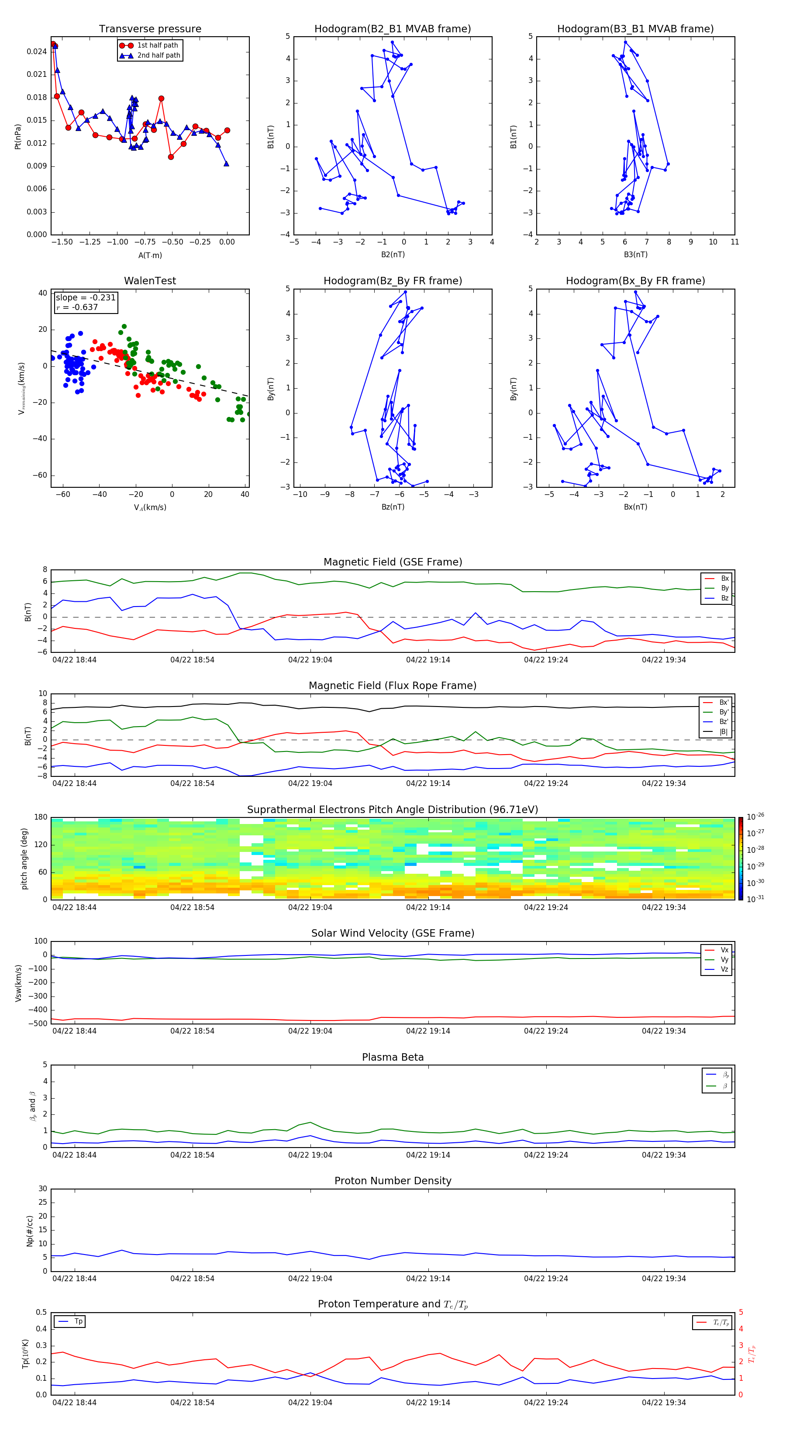The height and width of the screenshot is (1441, 786).
Task: Click '04/22 19:34' tick under proton temperature panel
Action: [663, 1403]
